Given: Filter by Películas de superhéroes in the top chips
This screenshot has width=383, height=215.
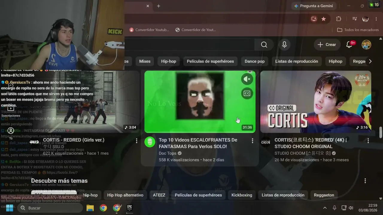Looking at the screenshot, I should (x=210, y=61).
